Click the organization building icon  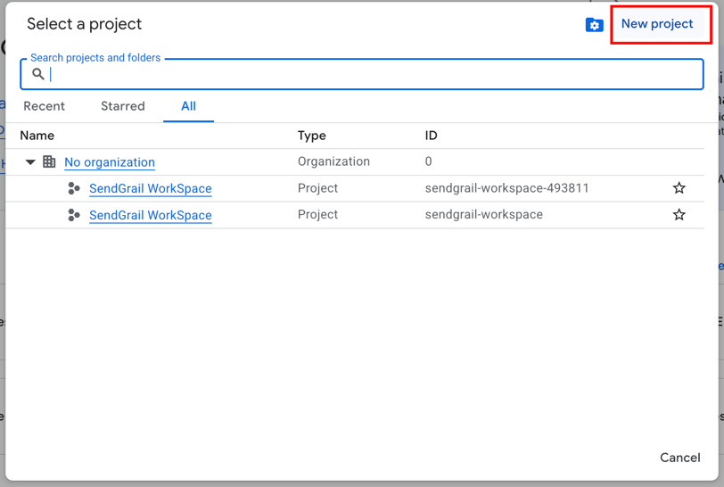click(x=49, y=161)
